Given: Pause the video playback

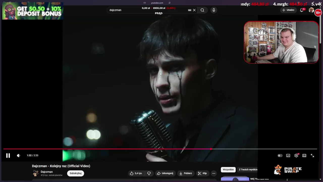Looking at the screenshot, I should 8,155.
